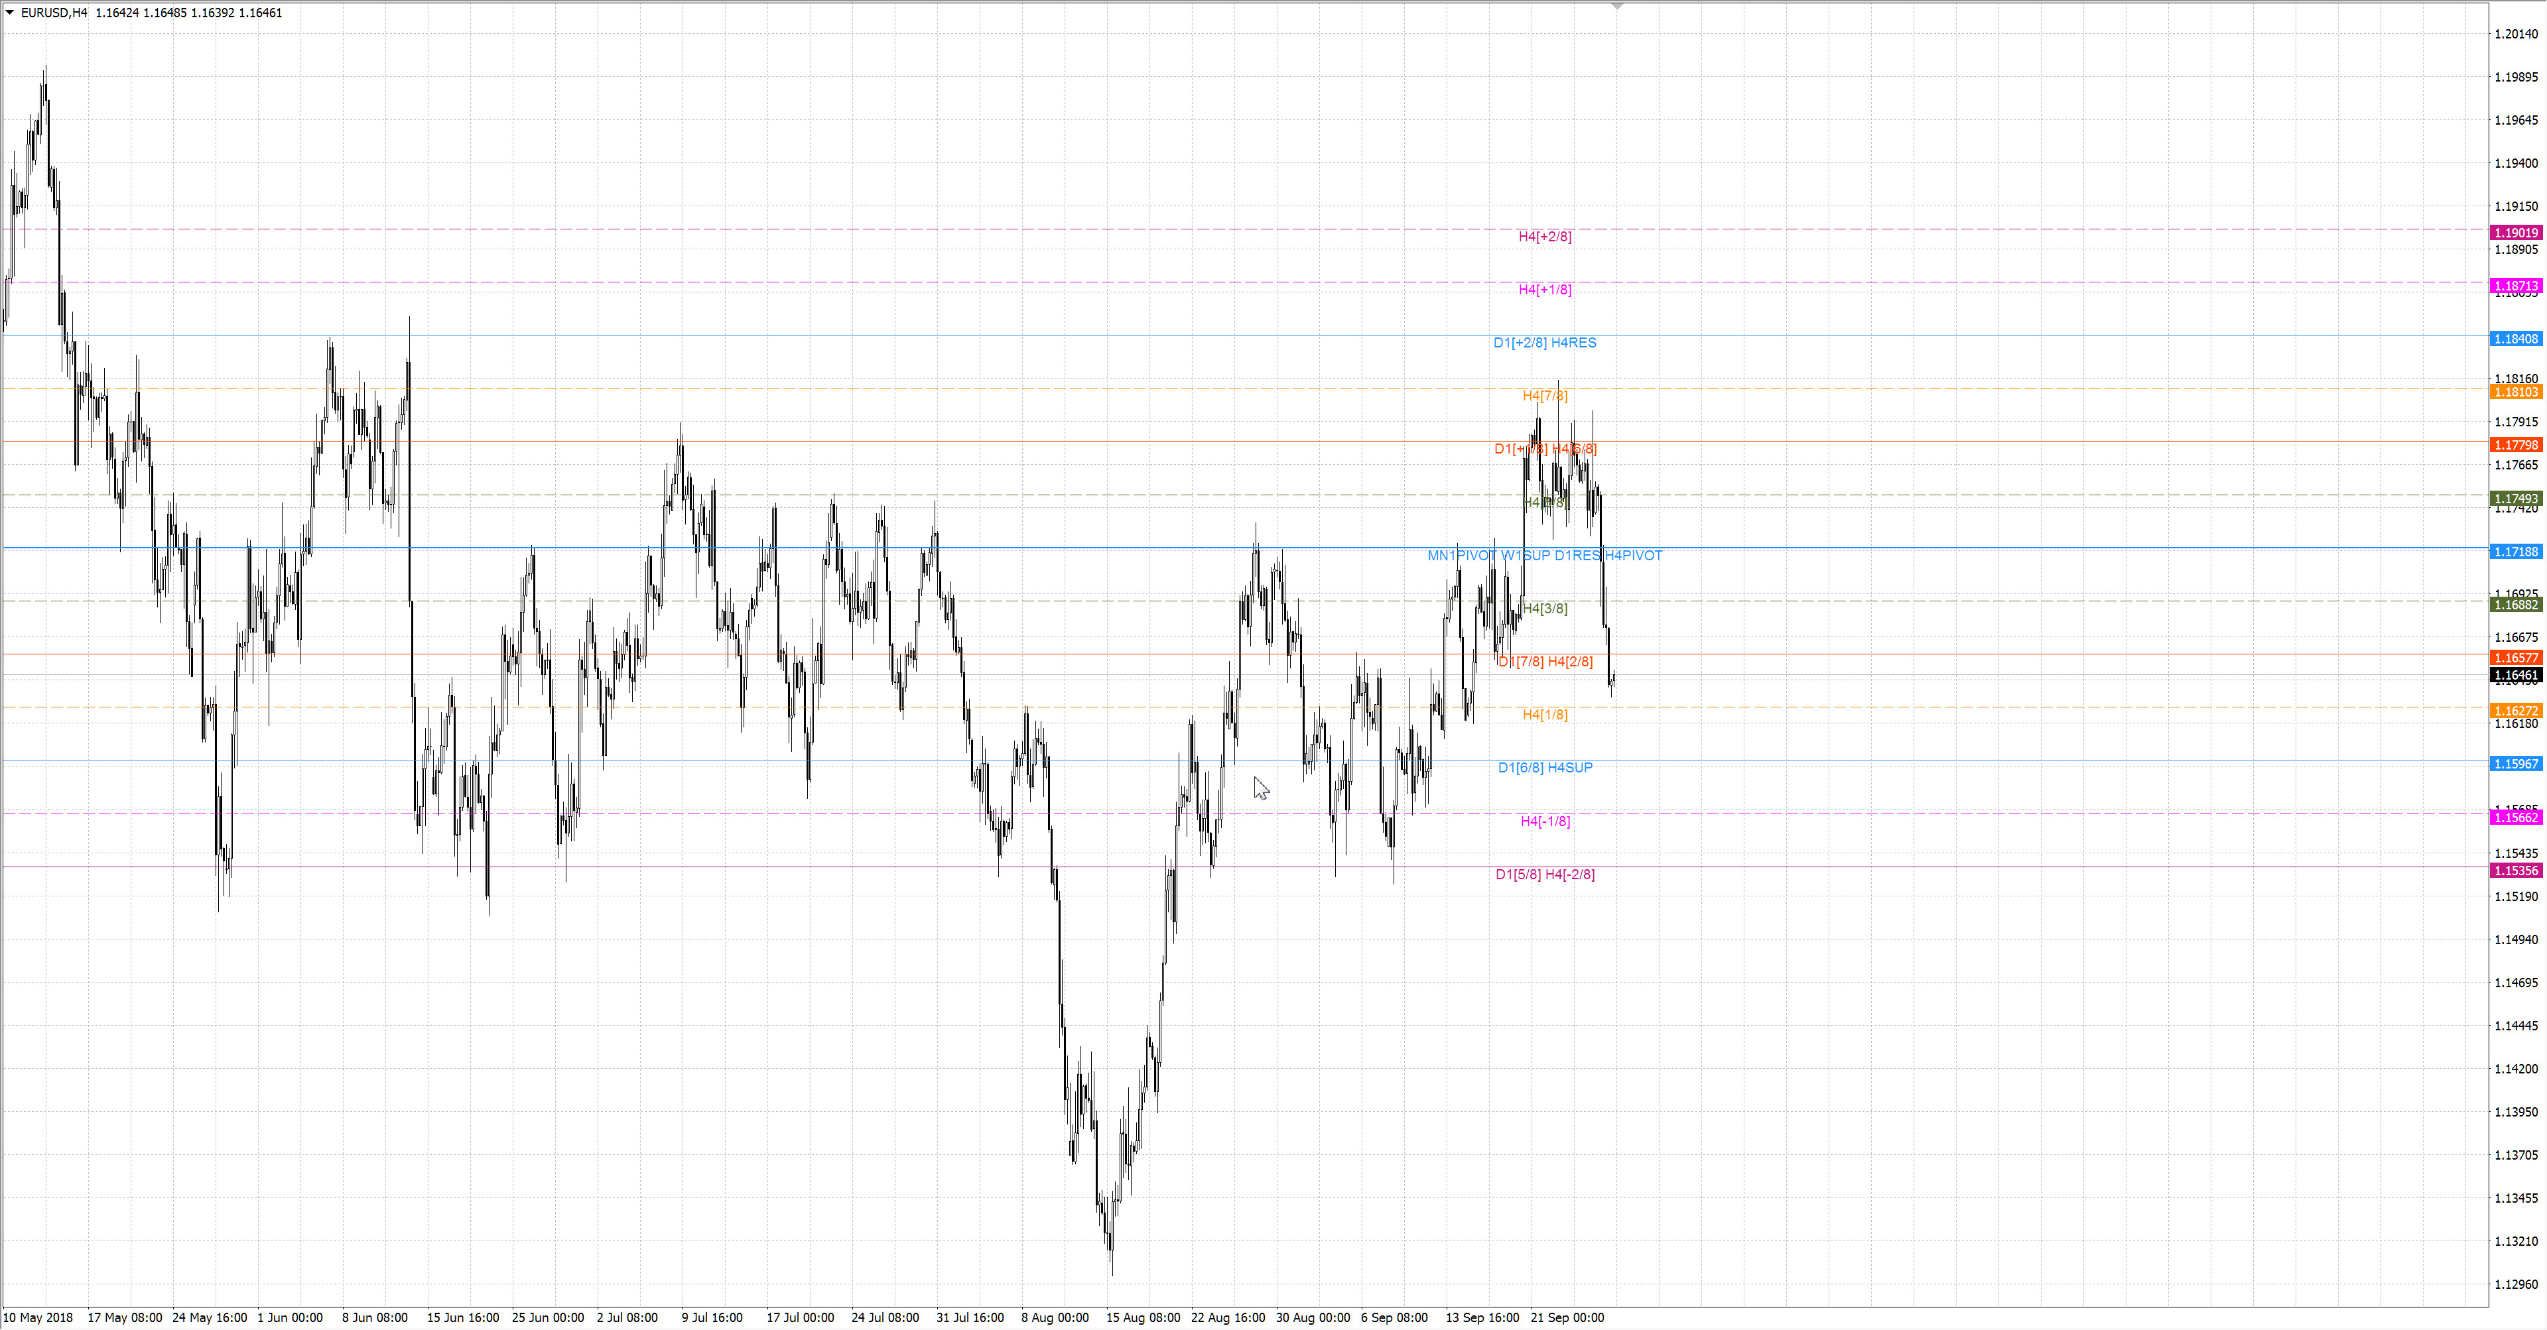
Task: Click the MN1PIVOT W1SUP D1RES H4PIVOT label
Action: [1544, 556]
